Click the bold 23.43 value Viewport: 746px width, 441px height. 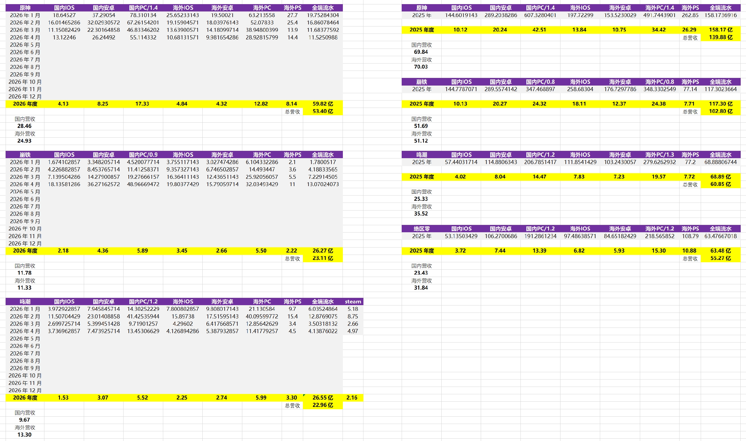tap(421, 273)
